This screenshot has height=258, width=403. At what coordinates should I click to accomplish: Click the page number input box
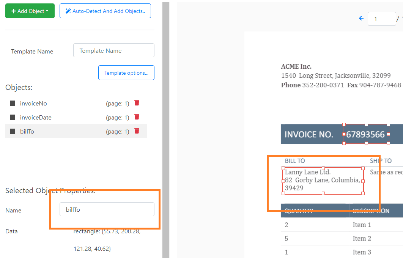coord(381,19)
